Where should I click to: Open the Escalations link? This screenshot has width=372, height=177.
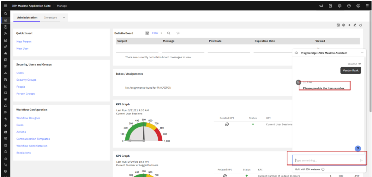click(24, 153)
